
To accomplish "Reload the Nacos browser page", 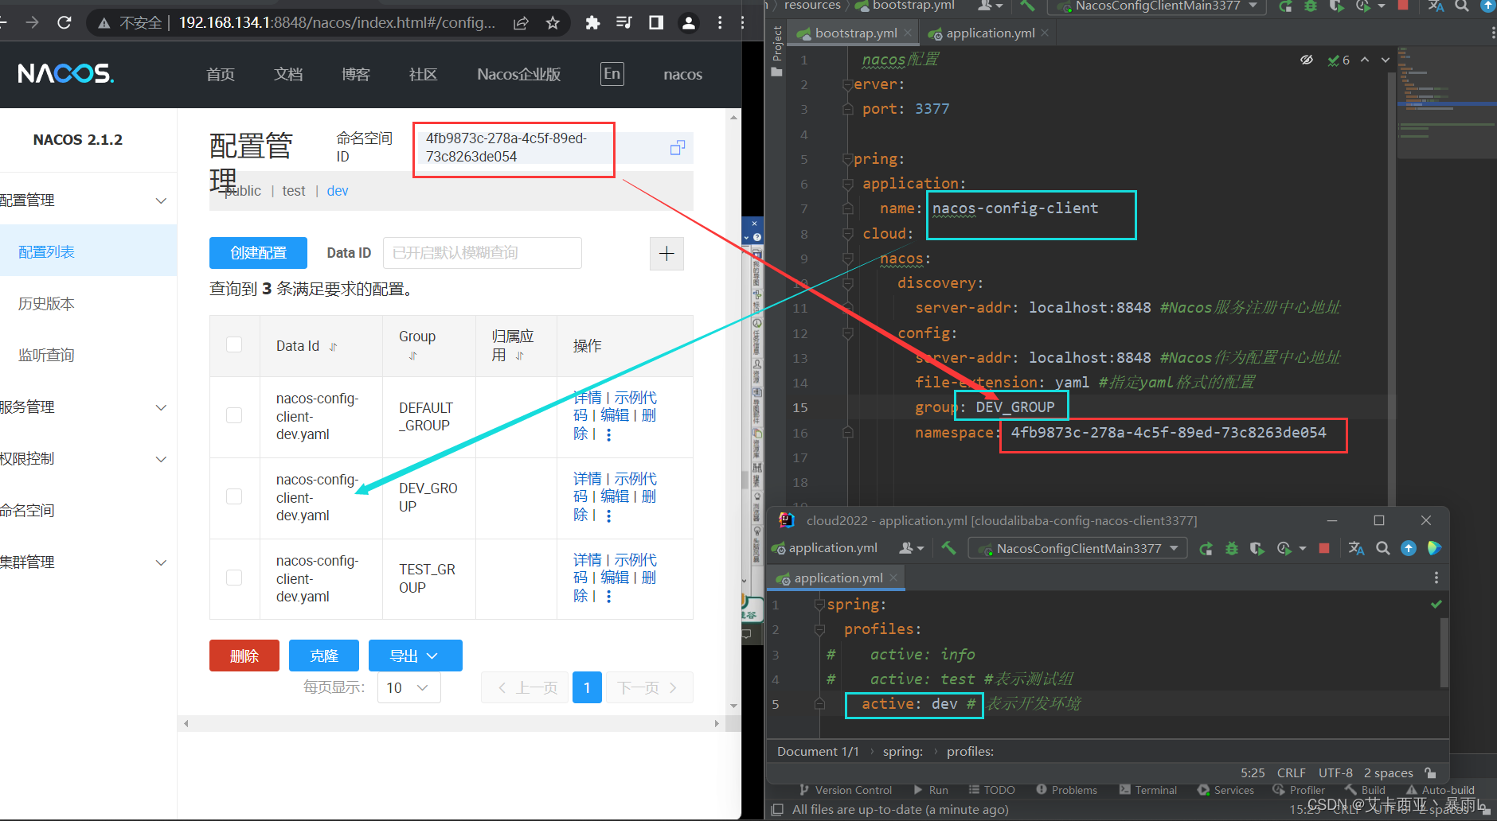I will coord(64,23).
